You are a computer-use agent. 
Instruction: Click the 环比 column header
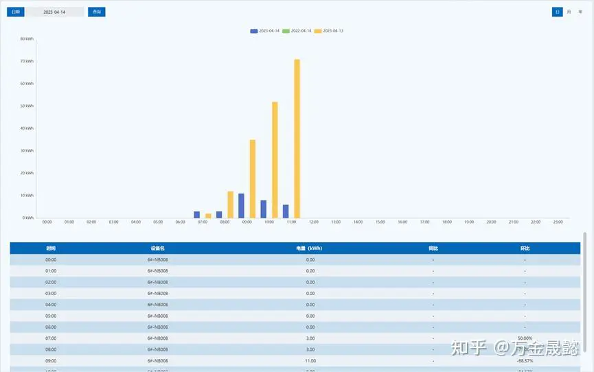coord(525,248)
